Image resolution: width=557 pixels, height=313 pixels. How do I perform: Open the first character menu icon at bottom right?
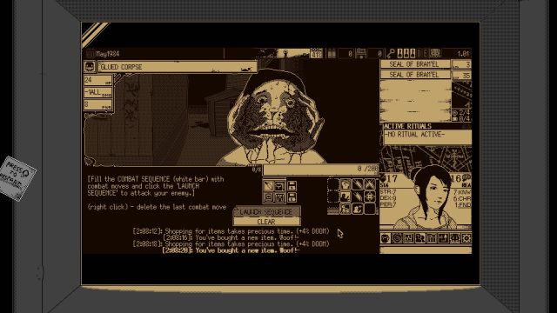coord(386,238)
